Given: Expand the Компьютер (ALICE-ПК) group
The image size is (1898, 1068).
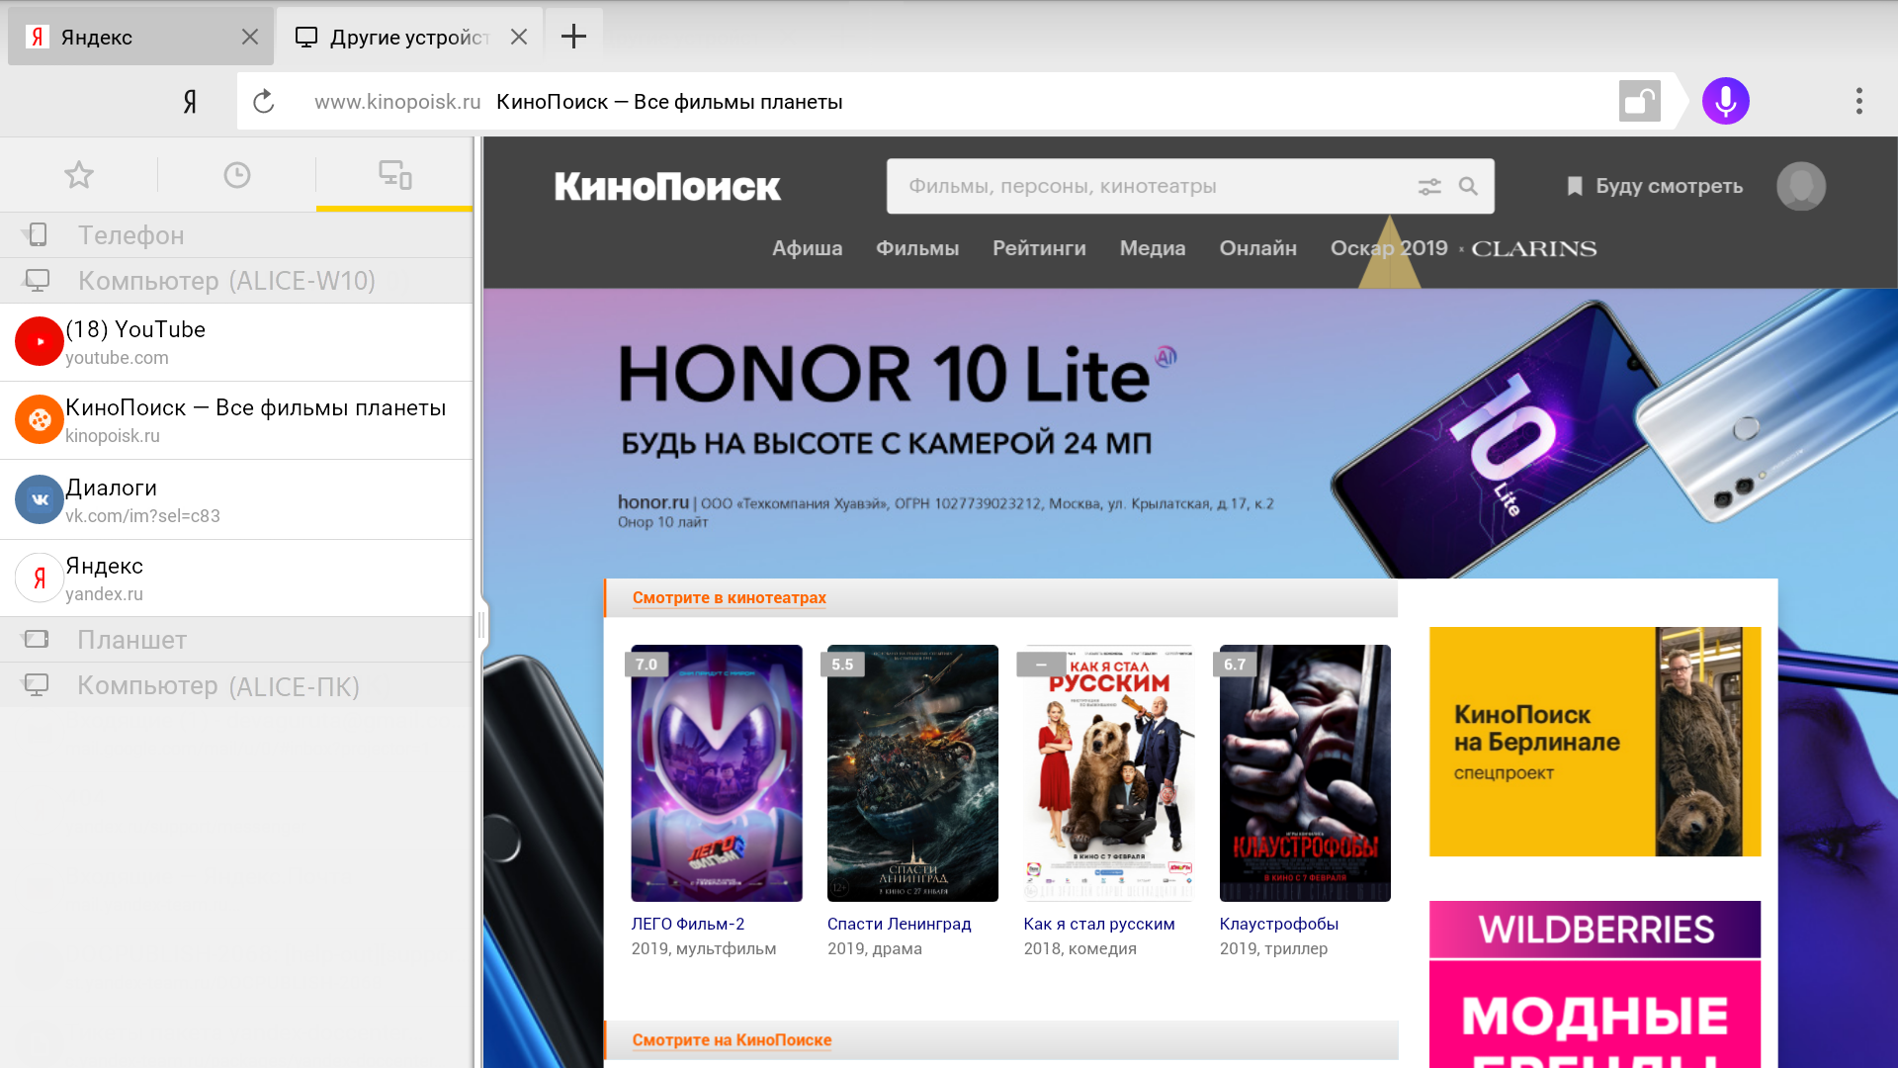Looking at the screenshot, I should point(237,685).
